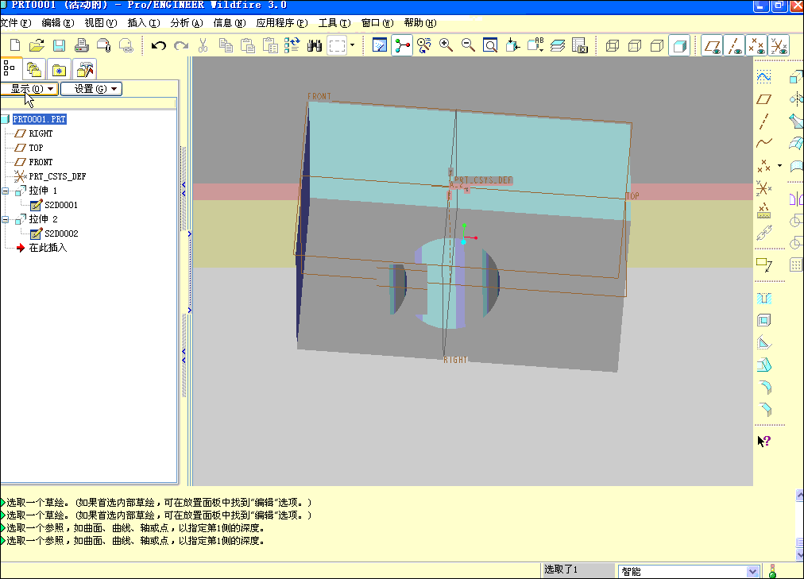Click the Zoom Out magnifier
Viewport: 804px width, 579px height.
click(468, 45)
